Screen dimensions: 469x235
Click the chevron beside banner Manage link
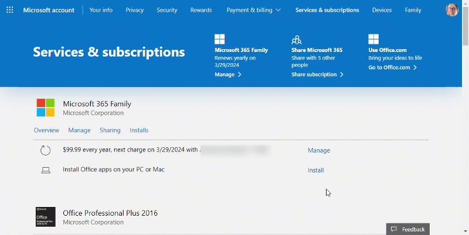(x=240, y=75)
